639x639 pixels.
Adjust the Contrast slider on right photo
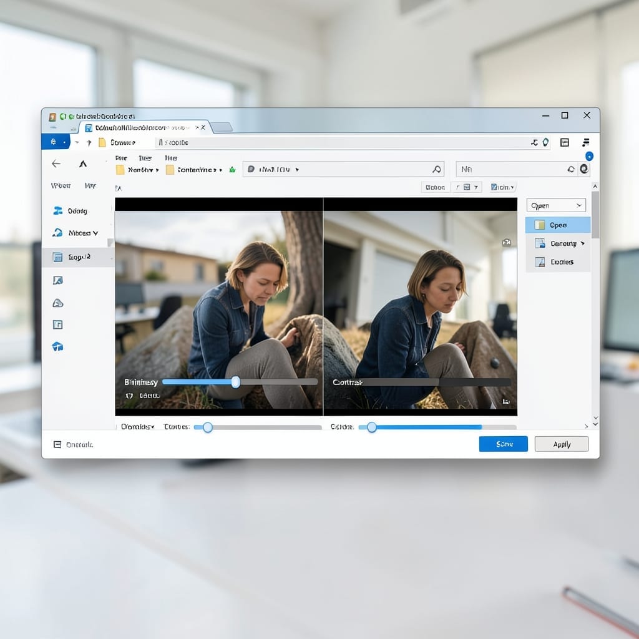436,382
